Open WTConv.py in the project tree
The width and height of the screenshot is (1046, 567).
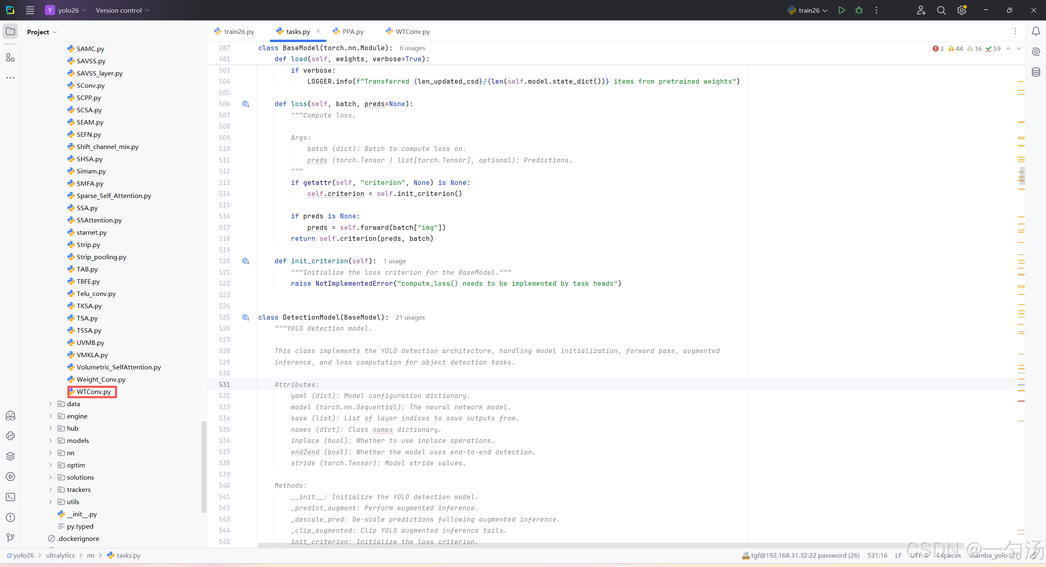[x=94, y=391]
